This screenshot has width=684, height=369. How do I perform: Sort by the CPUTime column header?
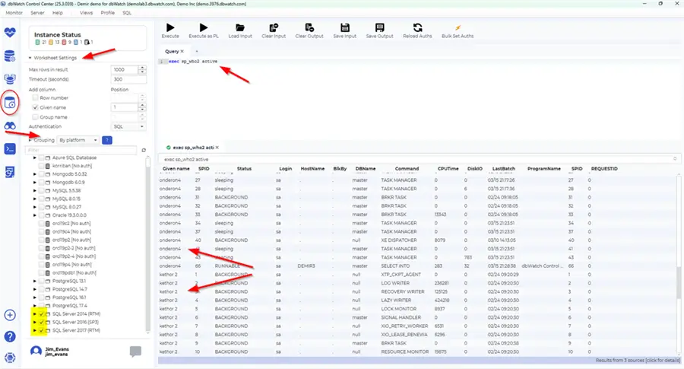click(448, 169)
